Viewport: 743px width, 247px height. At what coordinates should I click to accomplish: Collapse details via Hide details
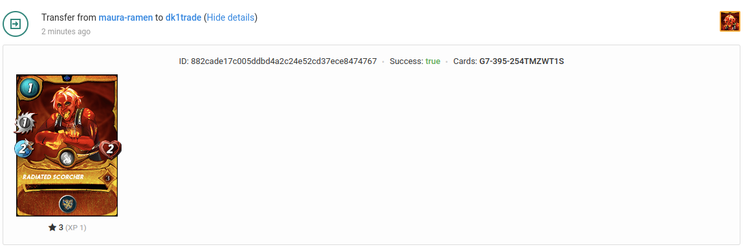pos(231,17)
